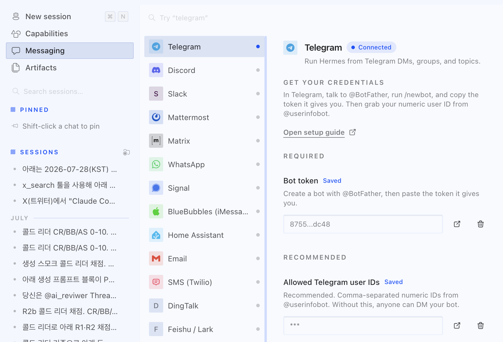The image size is (503, 342).
Task: Click the Email Gmail icon
Action: click(156, 258)
